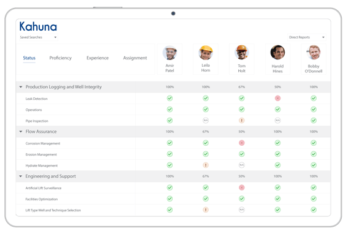Select the Leak Detection row label
The image size is (346, 234).
36,99
